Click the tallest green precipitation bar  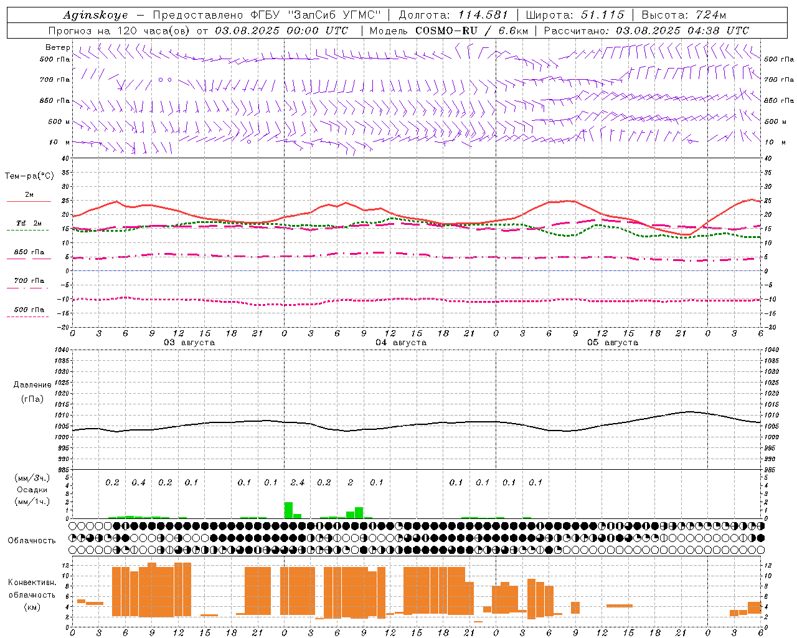(x=288, y=510)
